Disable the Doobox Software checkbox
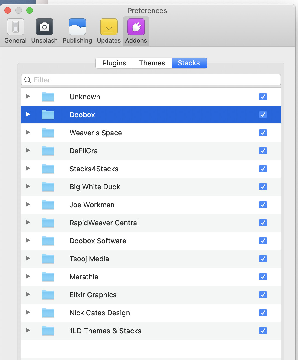Image resolution: width=298 pixels, height=360 pixels. (x=263, y=241)
